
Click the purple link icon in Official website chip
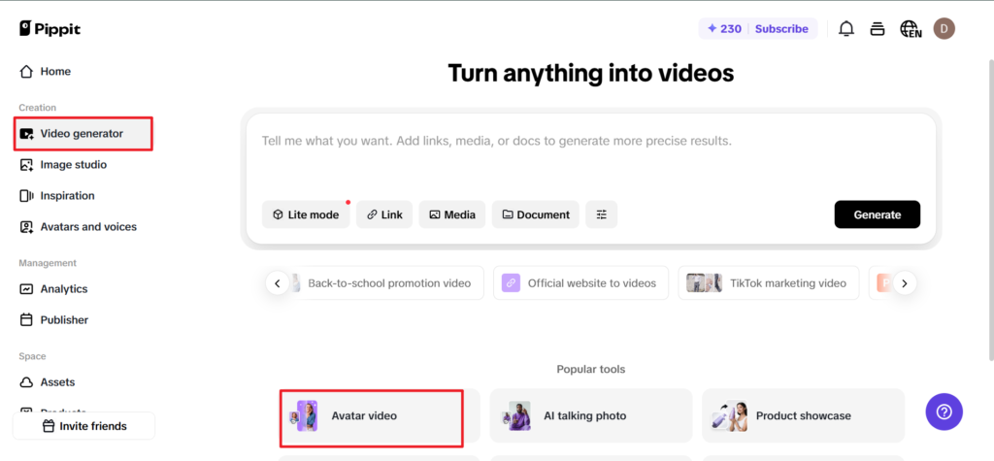[511, 282]
